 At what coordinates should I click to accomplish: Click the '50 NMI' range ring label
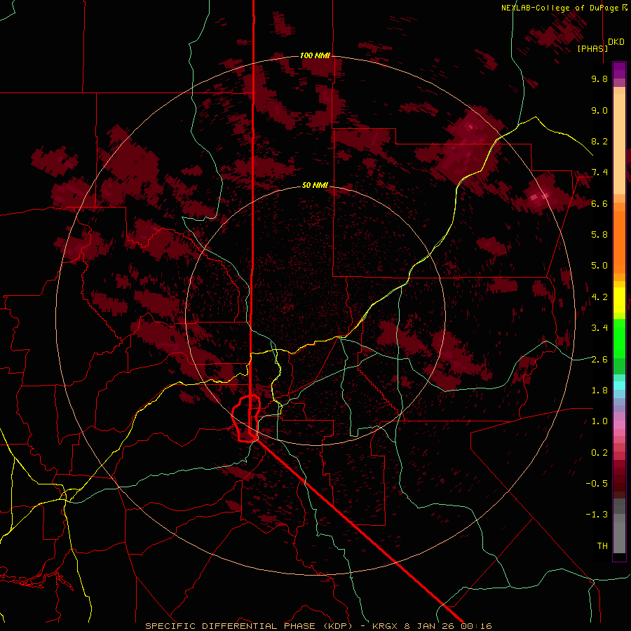[315, 185]
